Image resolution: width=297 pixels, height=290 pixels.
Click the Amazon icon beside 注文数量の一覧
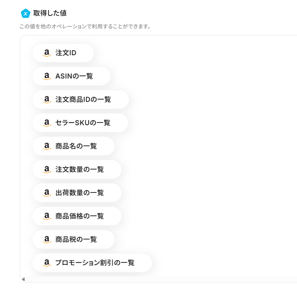(47, 169)
